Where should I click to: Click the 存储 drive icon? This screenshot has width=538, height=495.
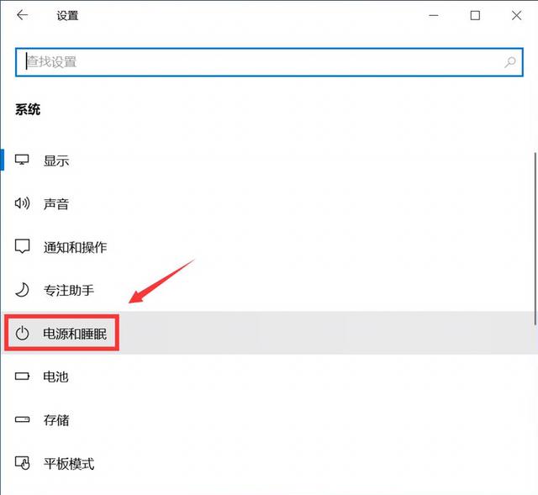point(22,419)
